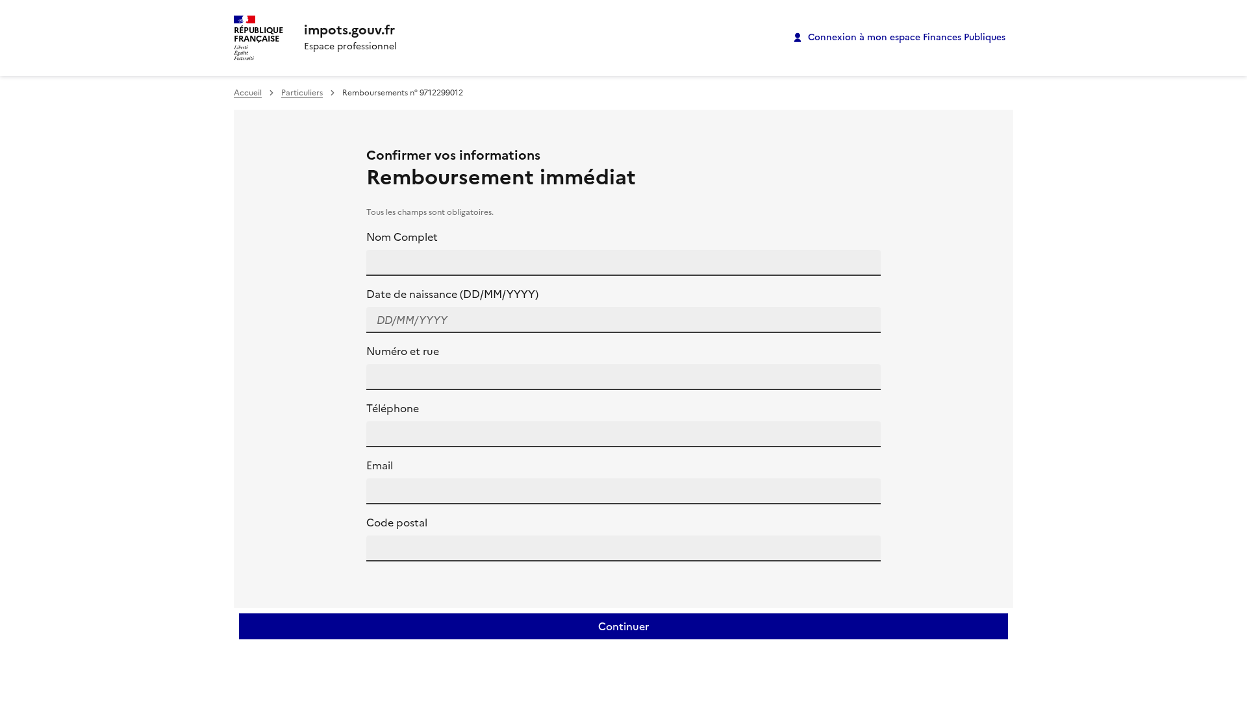The width and height of the screenshot is (1247, 701).
Task: Click the Date de naissance label
Action: tap(452, 294)
